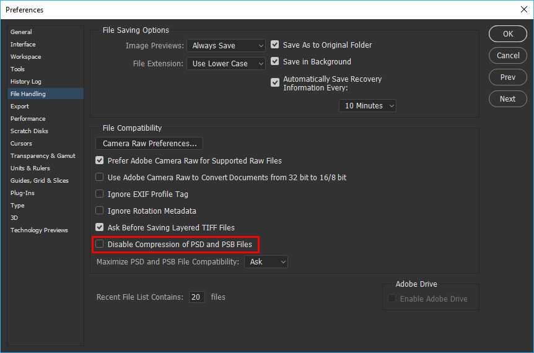Expand the File Extension dropdown
The height and width of the screenshot is (353, 534).
pyautogui.click(x=226, y=64)
